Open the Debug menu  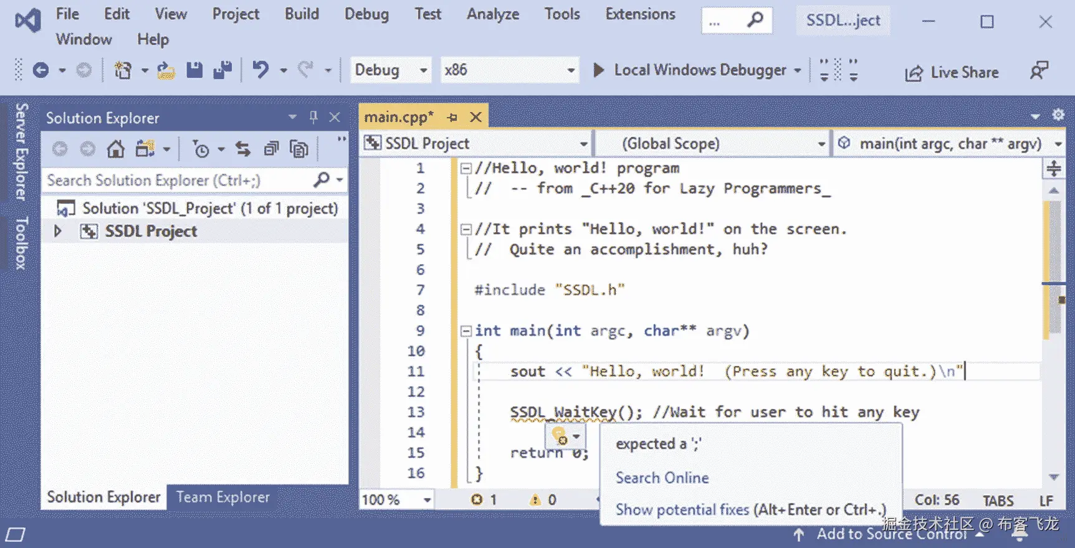pyautogui.click(x=366, y=14)
